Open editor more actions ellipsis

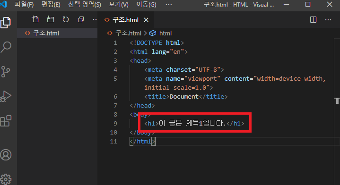tap(328, 20)
